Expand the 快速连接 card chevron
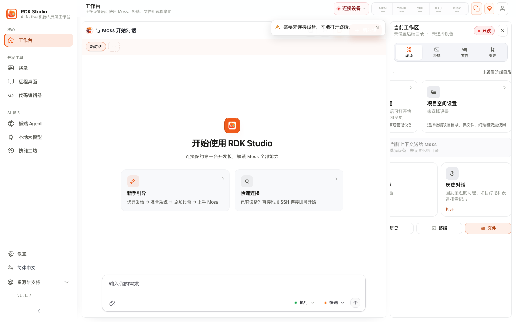 click(336, 179)
